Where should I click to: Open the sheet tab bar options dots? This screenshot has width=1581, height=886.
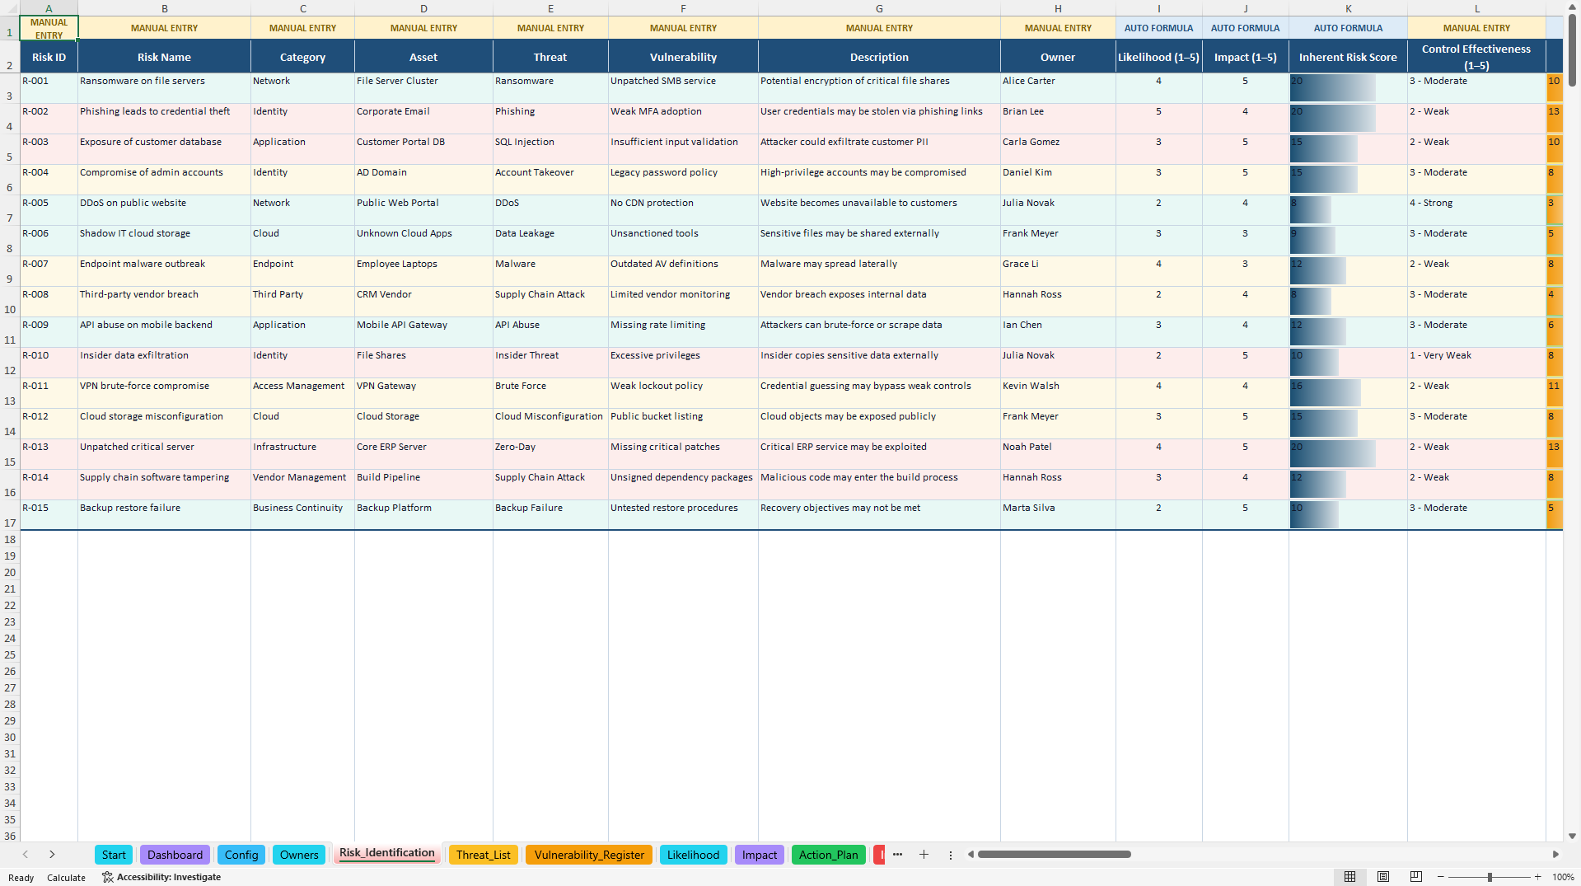point(950,855)
